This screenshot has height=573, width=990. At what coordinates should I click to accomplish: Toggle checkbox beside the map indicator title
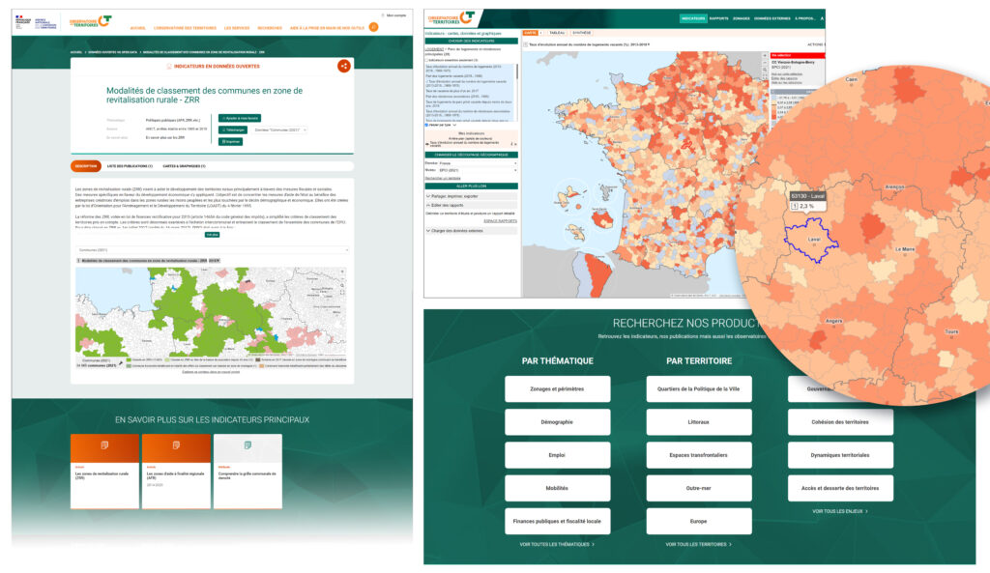click(x=525, y=43)
